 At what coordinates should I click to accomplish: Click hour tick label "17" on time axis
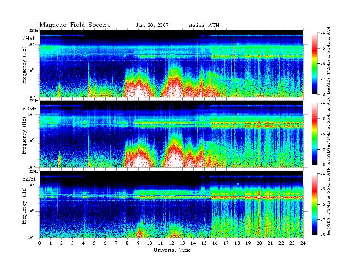227,243
